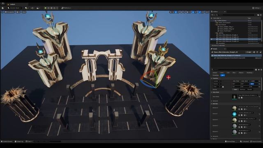
Task: Open Details view options gear
Action: [261, 69]
